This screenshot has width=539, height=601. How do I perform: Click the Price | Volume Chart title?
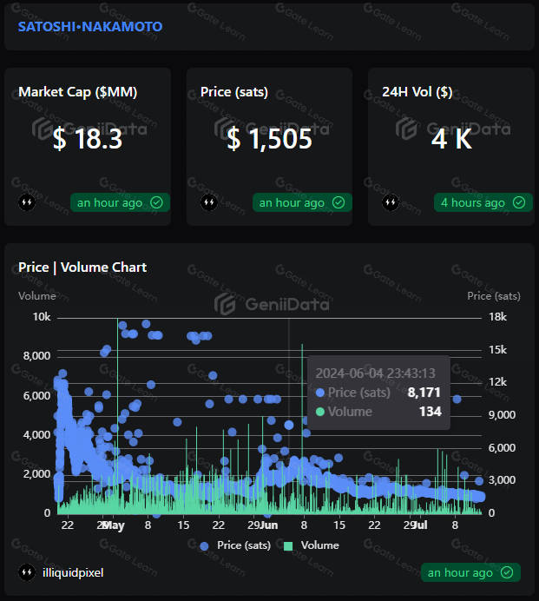(82, 267)
